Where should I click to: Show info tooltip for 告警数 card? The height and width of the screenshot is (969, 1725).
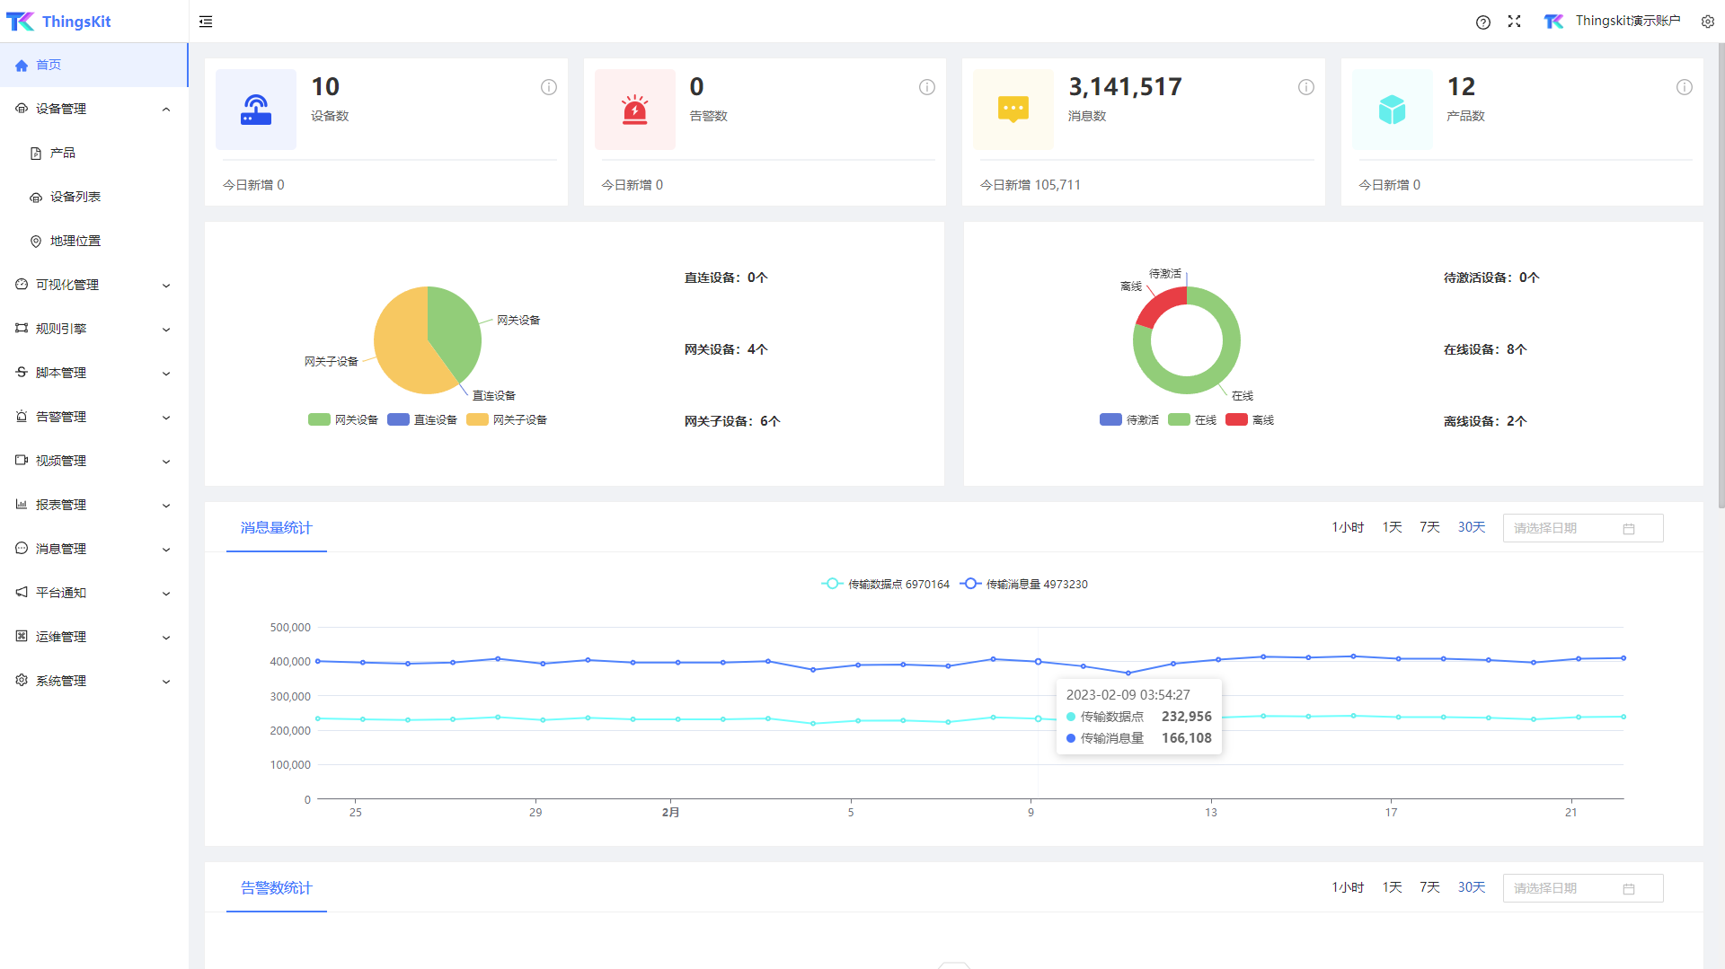927,87
